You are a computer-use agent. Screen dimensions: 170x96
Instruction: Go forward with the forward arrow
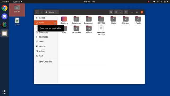tap(41, 12)
